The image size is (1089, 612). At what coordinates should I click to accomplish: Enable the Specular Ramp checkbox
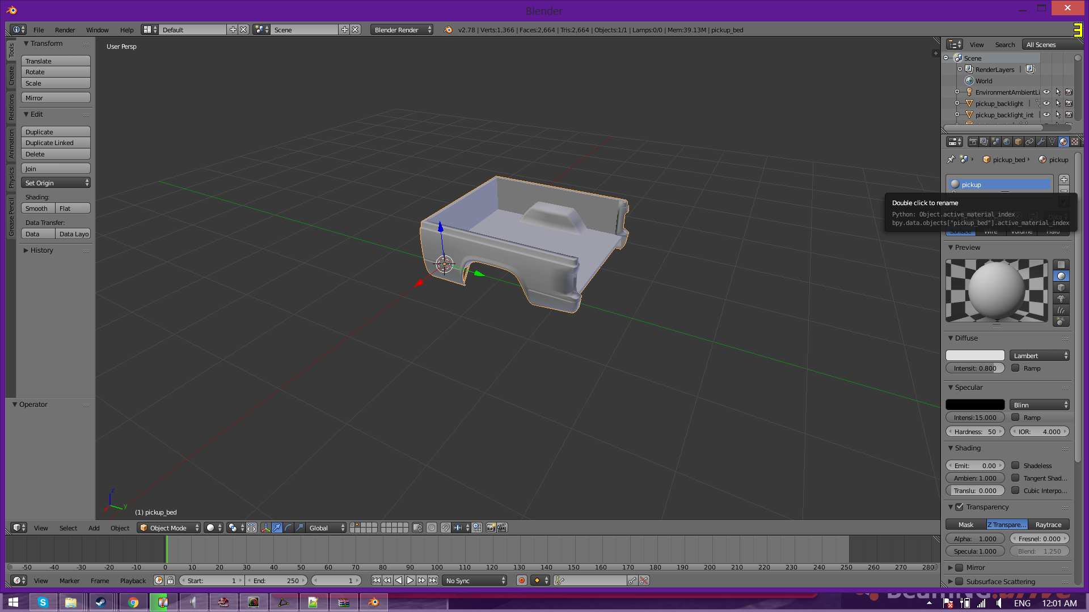click(1015, 418)
